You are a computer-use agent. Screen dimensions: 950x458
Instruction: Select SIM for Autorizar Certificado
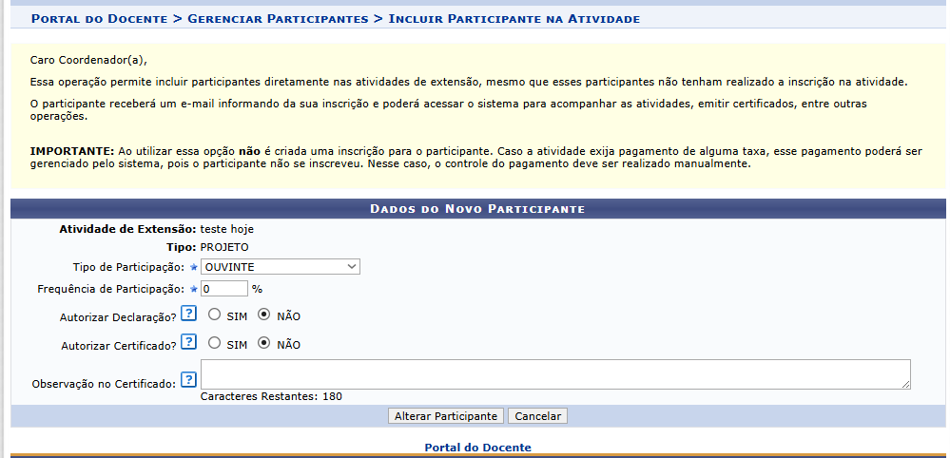coord(214,343)
